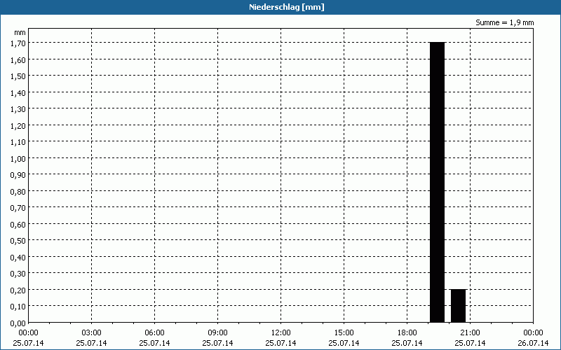Click the 1,10 y-axis value
Image resolution: width=561 pixels, height=350 pixels.
[18, 143]
